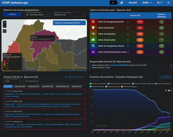Toggle Prénoms français traditionnels legend entry

point(119,84)
